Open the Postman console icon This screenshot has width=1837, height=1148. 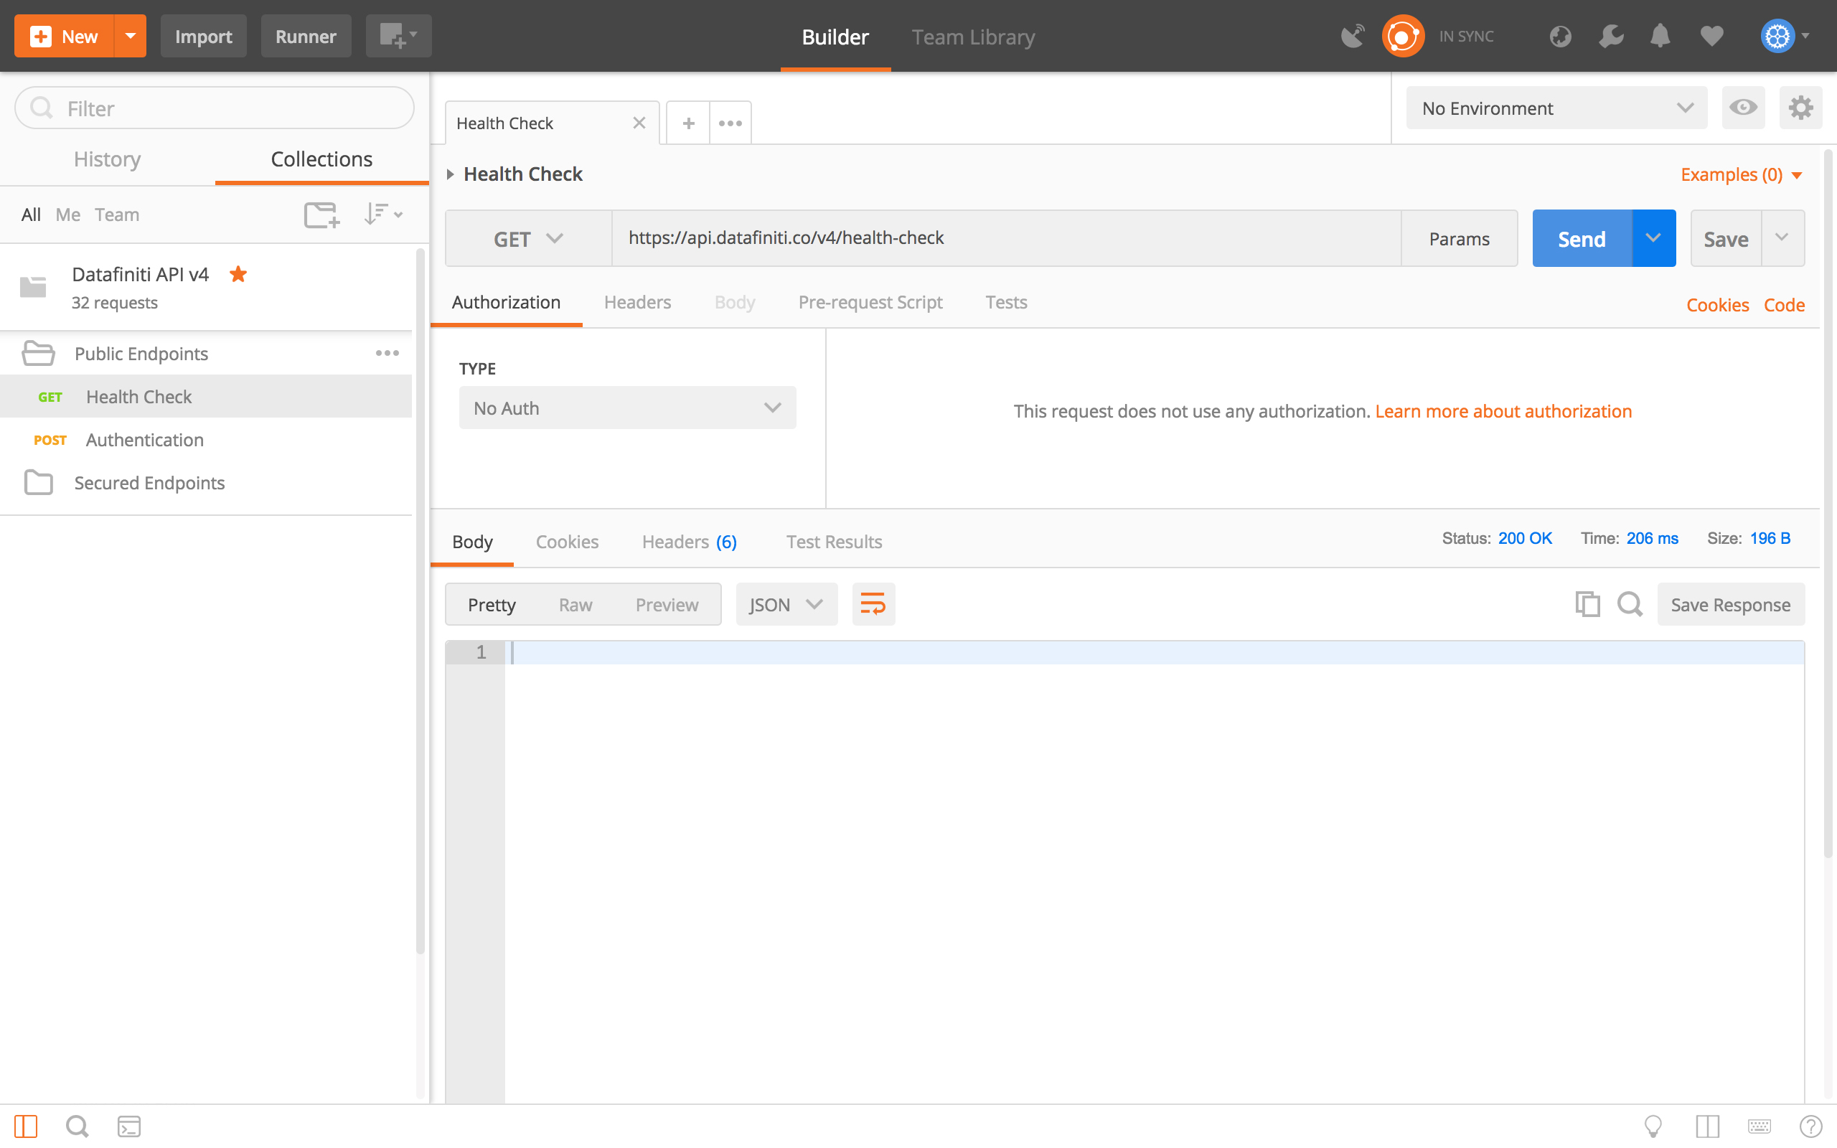(x=129, y=1126)
